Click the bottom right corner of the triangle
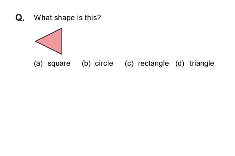235x156 pixels. pos(62,54)
